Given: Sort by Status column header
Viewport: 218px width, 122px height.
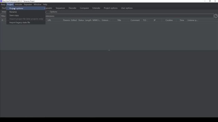Looking at the screenshot, I should click(81, 20).
